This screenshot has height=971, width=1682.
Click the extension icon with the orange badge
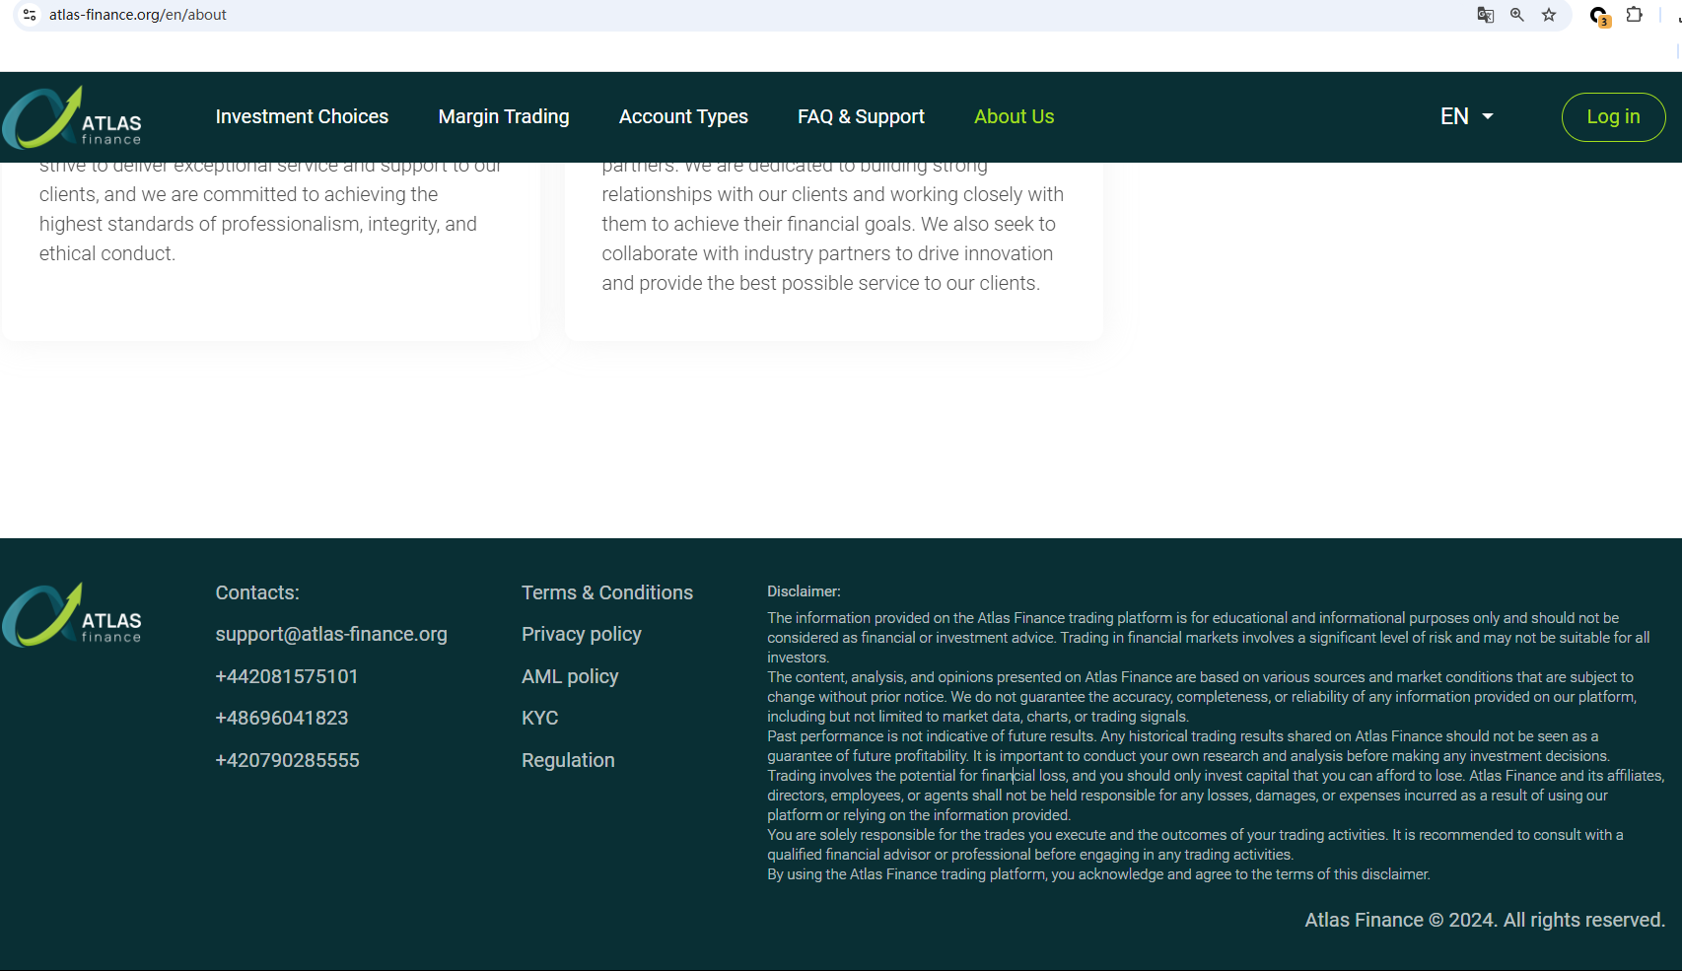pos(1599,16)
